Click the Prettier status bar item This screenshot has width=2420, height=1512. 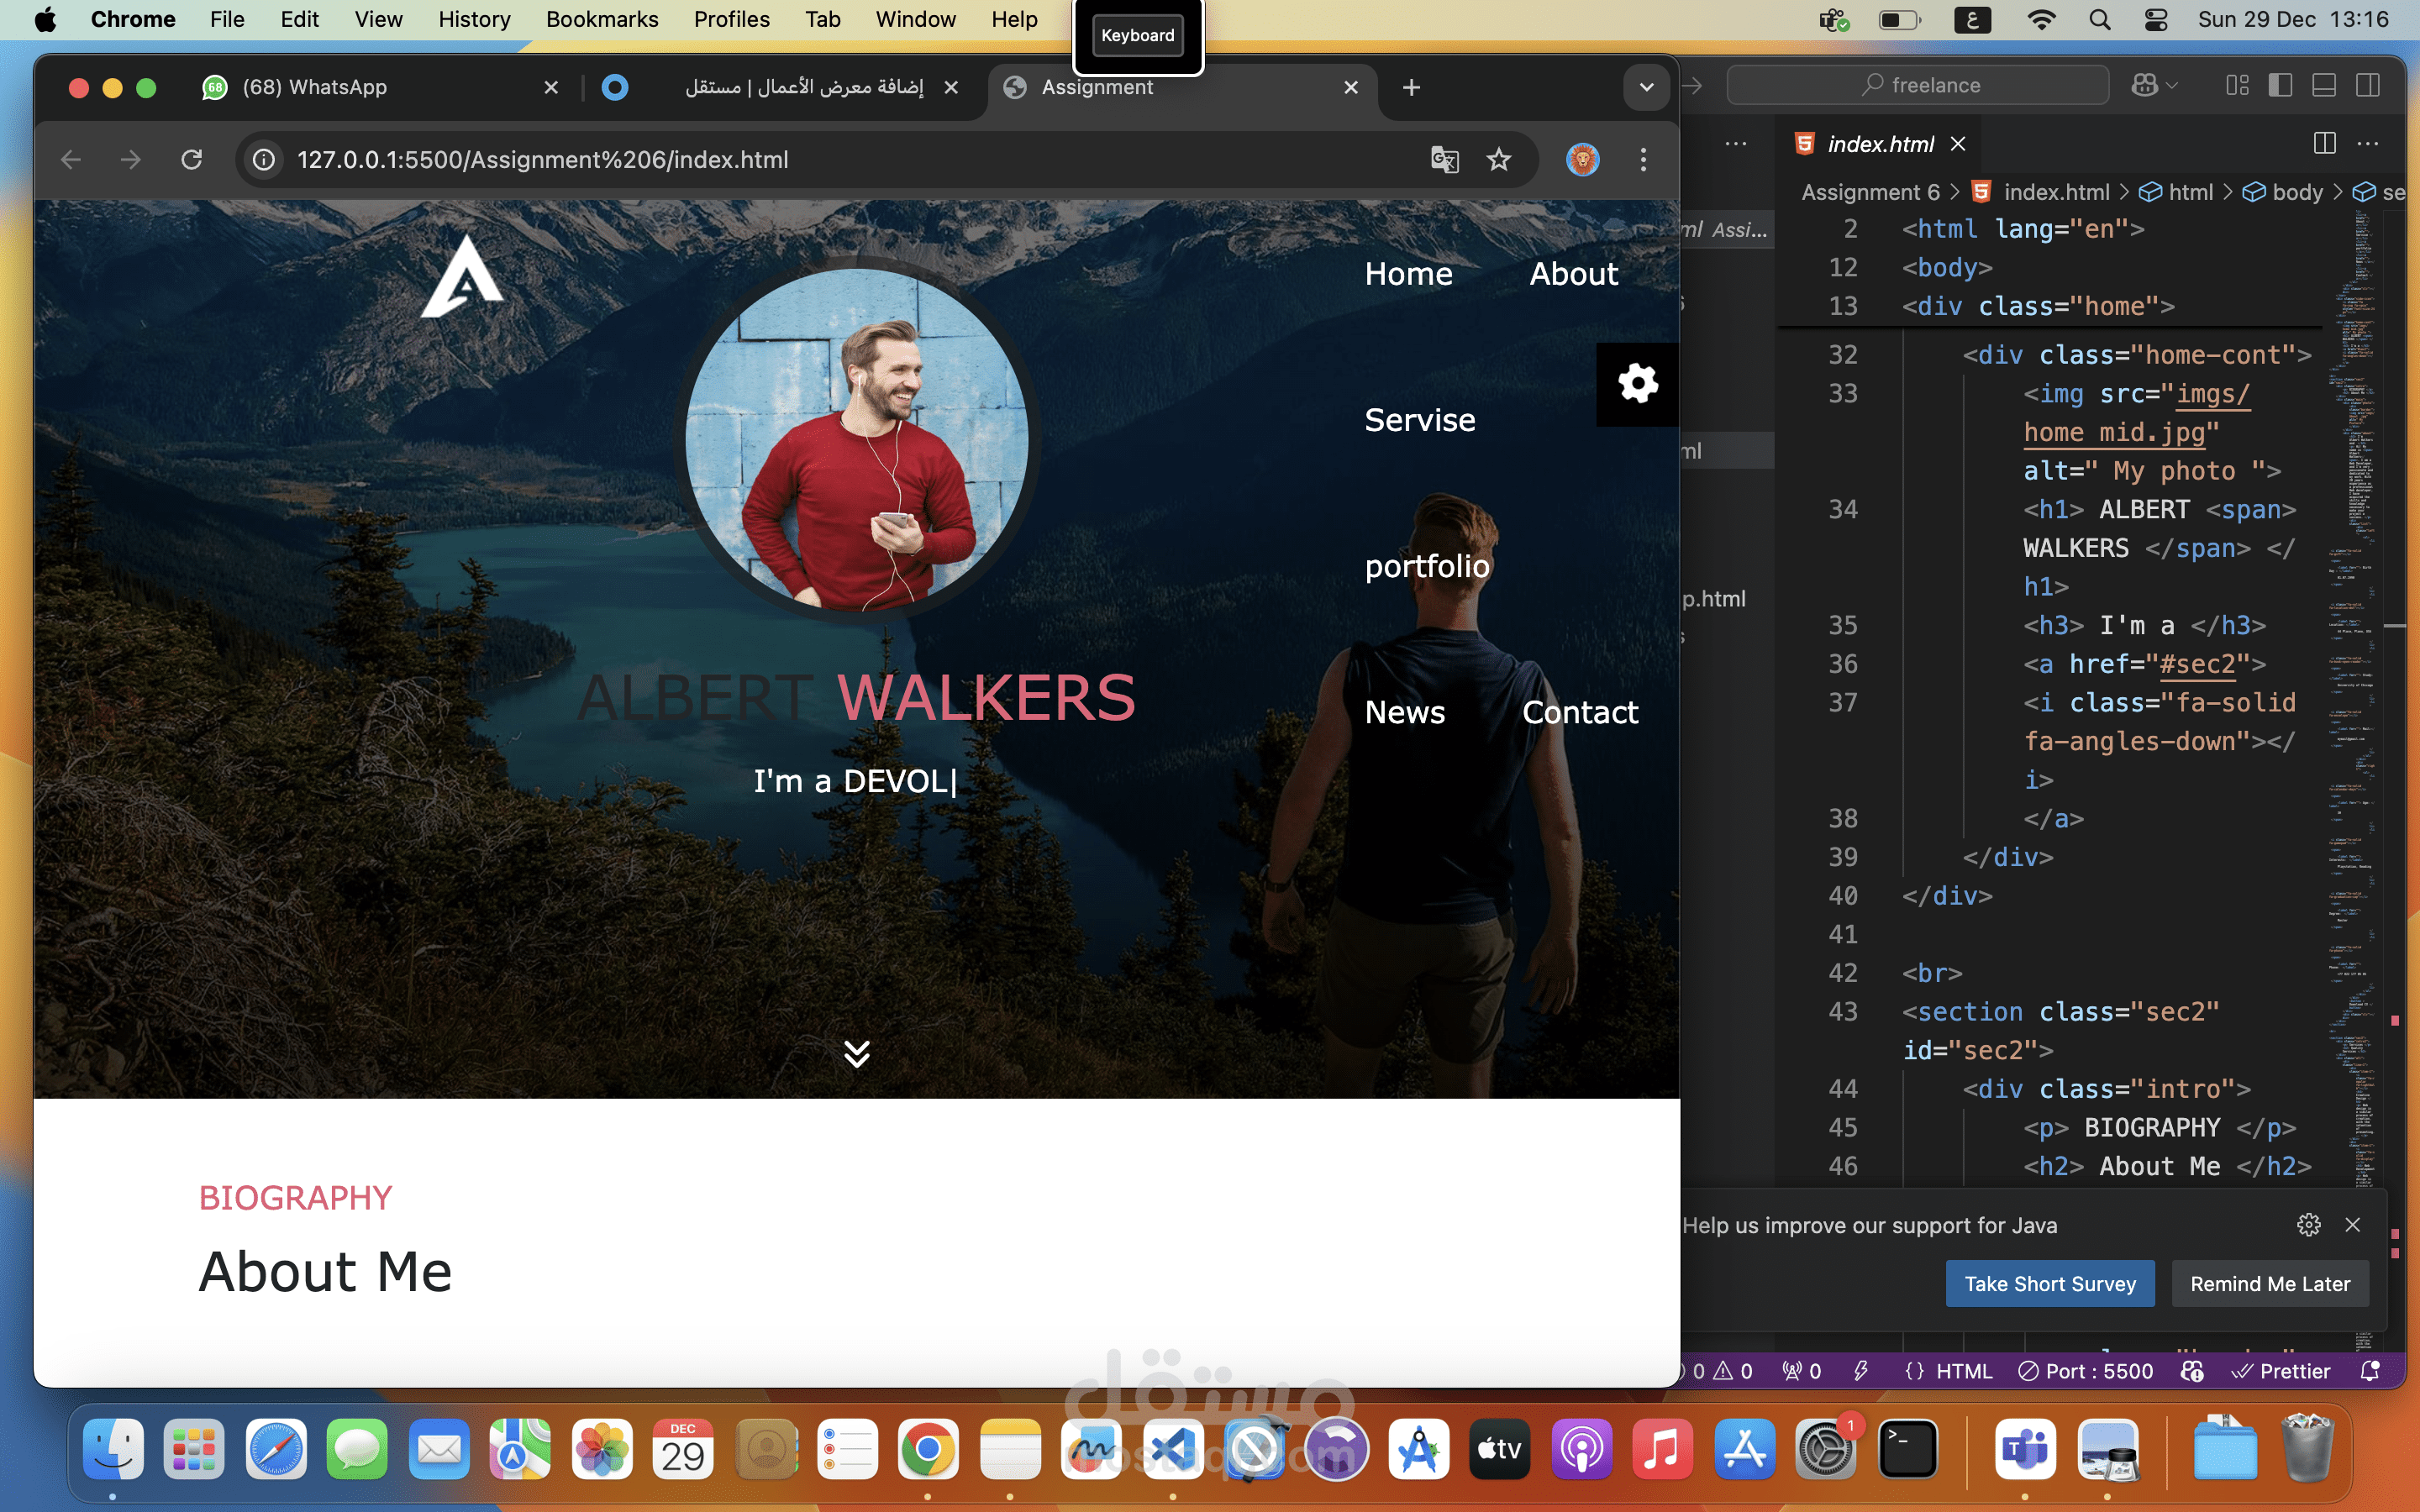coord(2281,1371)
